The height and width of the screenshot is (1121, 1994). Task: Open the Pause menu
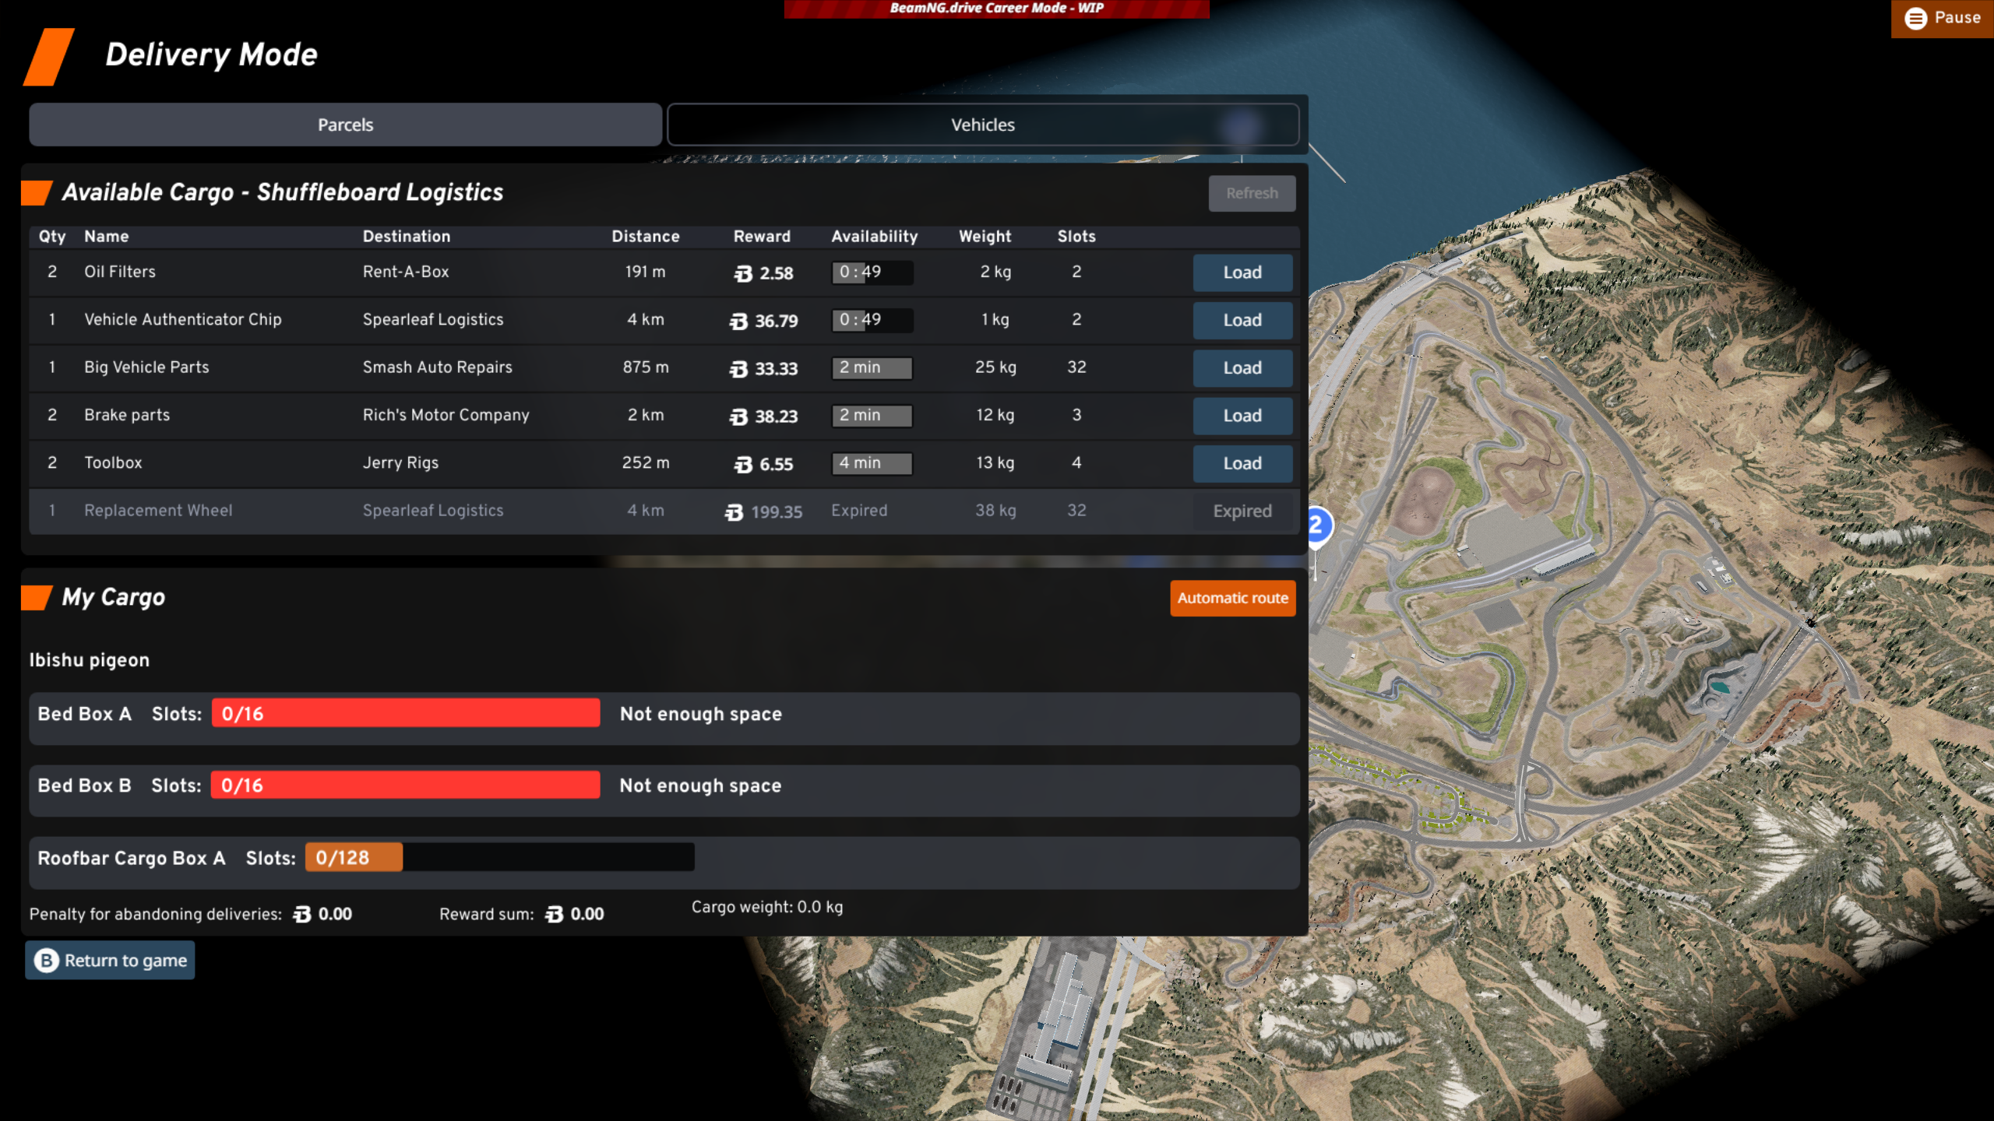coord(1943,18)
